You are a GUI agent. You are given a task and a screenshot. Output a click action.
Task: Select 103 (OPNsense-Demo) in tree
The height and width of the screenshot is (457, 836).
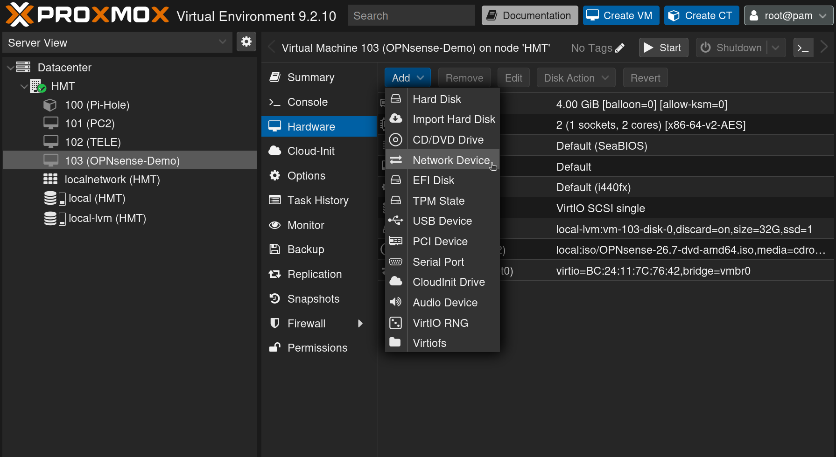[x=130, y=160]
